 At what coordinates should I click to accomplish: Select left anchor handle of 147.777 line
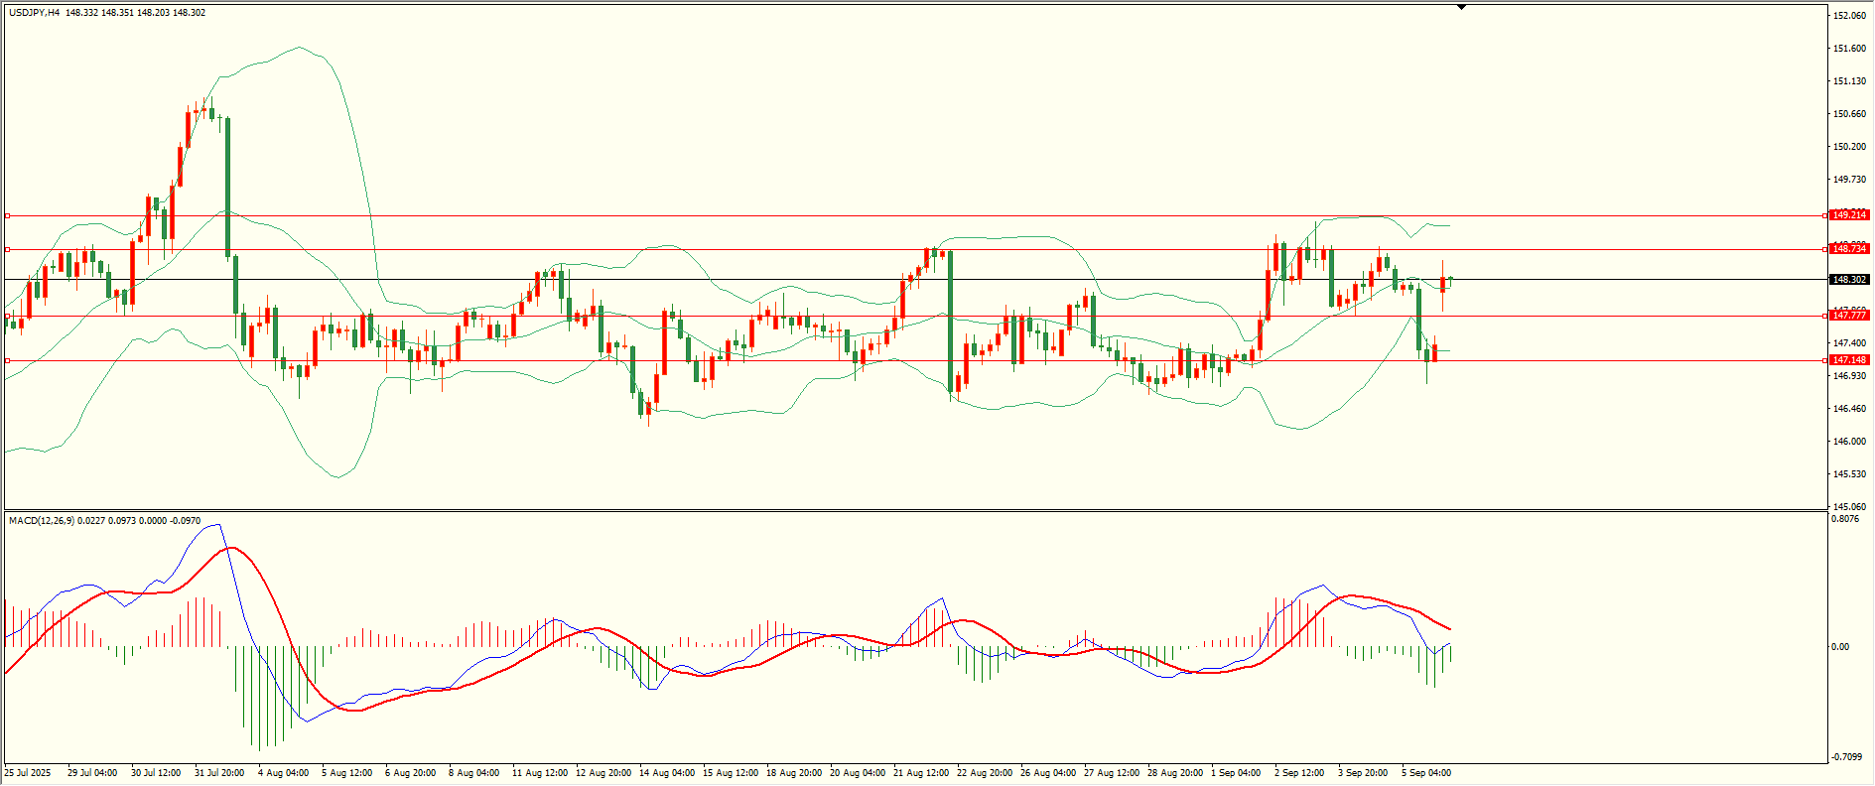pos(7,316)
